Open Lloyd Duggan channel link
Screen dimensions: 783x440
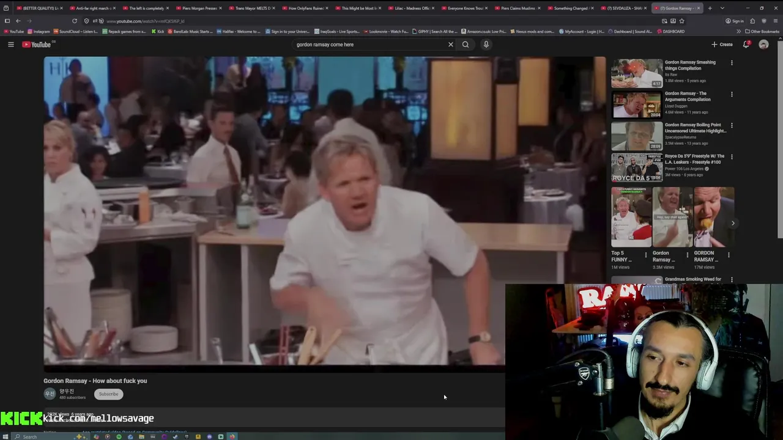[676, 106]
